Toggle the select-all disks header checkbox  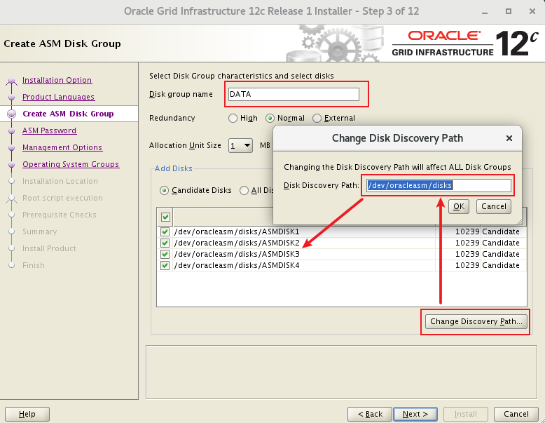[165, 217]
